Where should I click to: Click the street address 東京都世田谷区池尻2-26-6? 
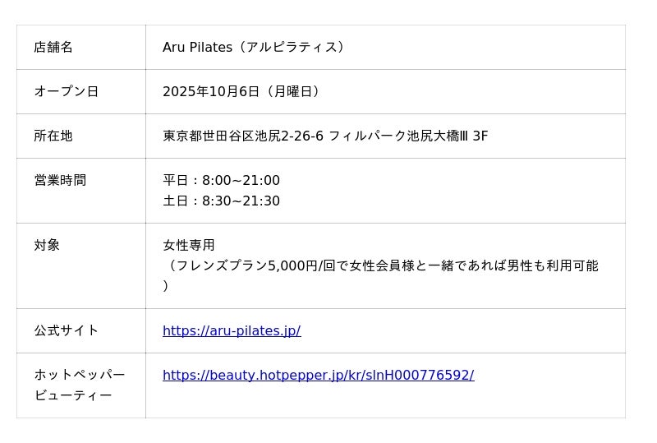(243, 136)
